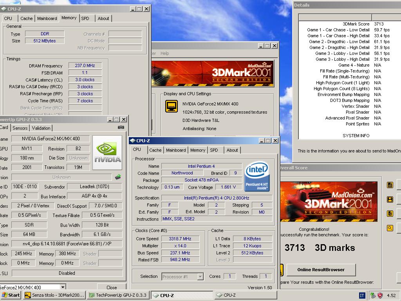This screenshot has width=401, height=301.
Task: Click the '3DMark Score' row in Details list
Action: click(x=350, y=24)
